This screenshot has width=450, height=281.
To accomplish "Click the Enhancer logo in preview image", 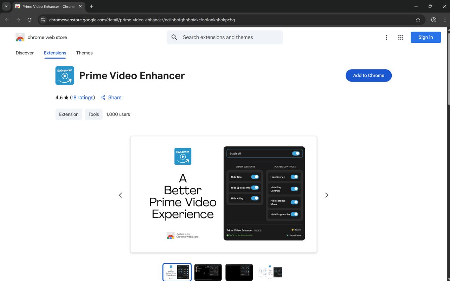I will point(183,156).
